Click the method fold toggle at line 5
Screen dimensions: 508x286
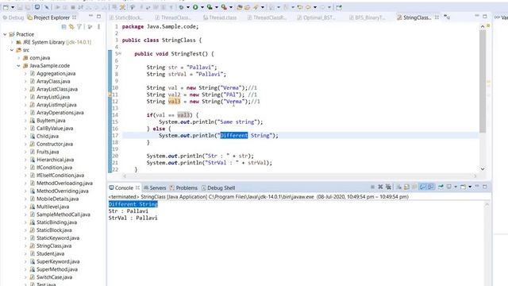[120, 54]
